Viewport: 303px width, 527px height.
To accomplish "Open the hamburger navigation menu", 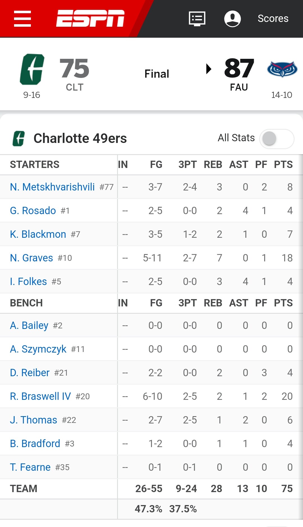I will coord(22,19).
